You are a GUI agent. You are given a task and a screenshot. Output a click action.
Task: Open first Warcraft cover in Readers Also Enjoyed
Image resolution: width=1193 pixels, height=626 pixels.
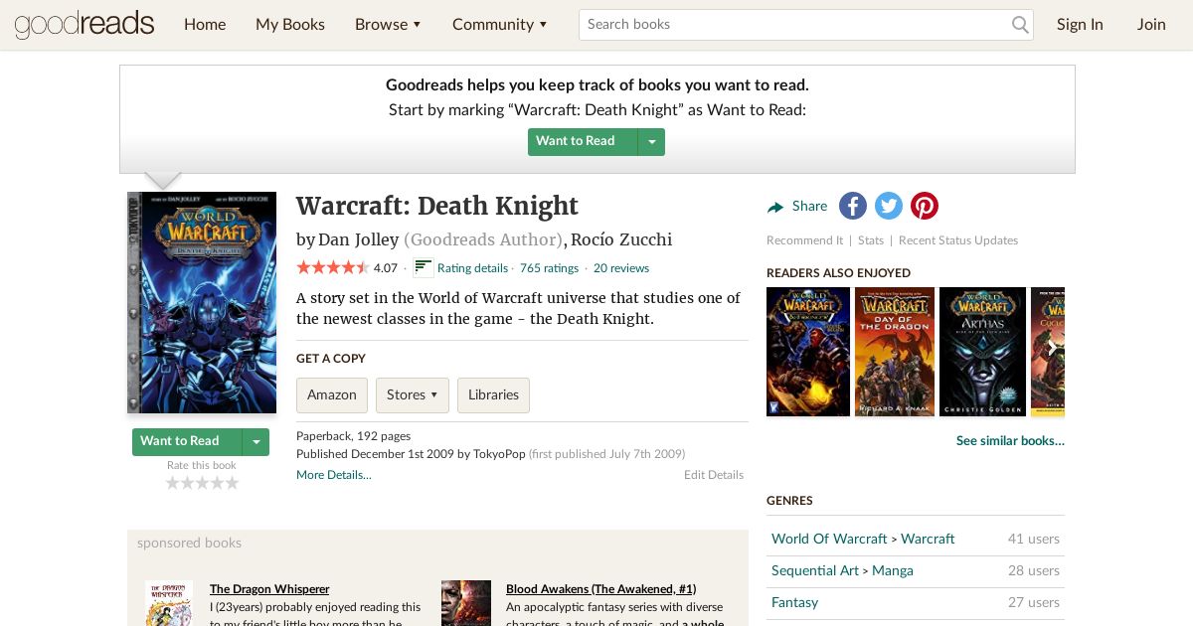808,351
